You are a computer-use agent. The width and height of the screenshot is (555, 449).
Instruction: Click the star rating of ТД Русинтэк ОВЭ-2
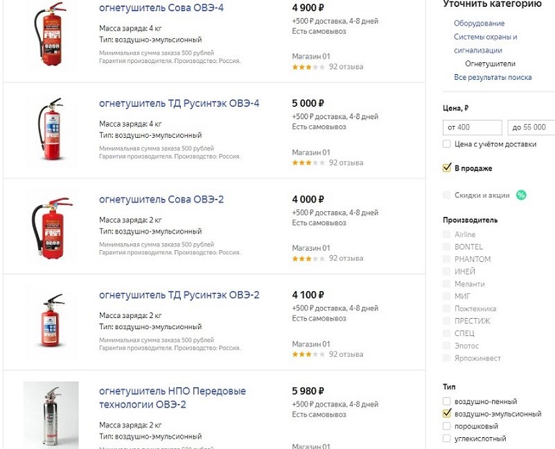point(308,354)
